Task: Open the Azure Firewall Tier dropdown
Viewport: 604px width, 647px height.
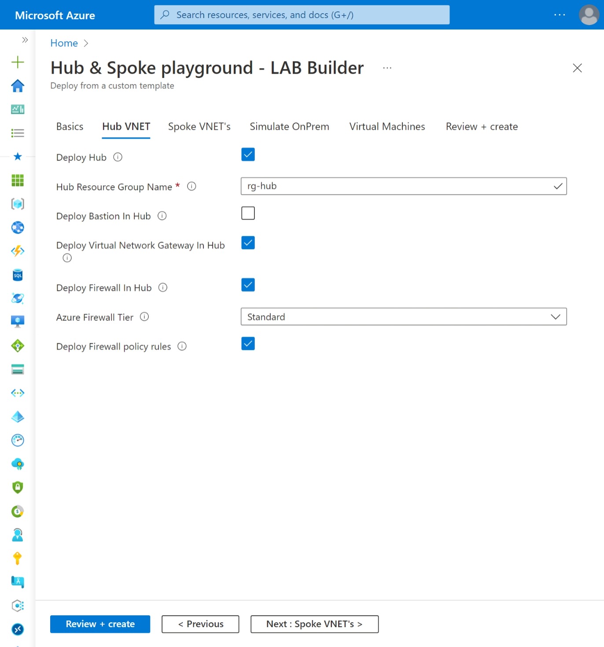Action: click(x=404, y=317)
